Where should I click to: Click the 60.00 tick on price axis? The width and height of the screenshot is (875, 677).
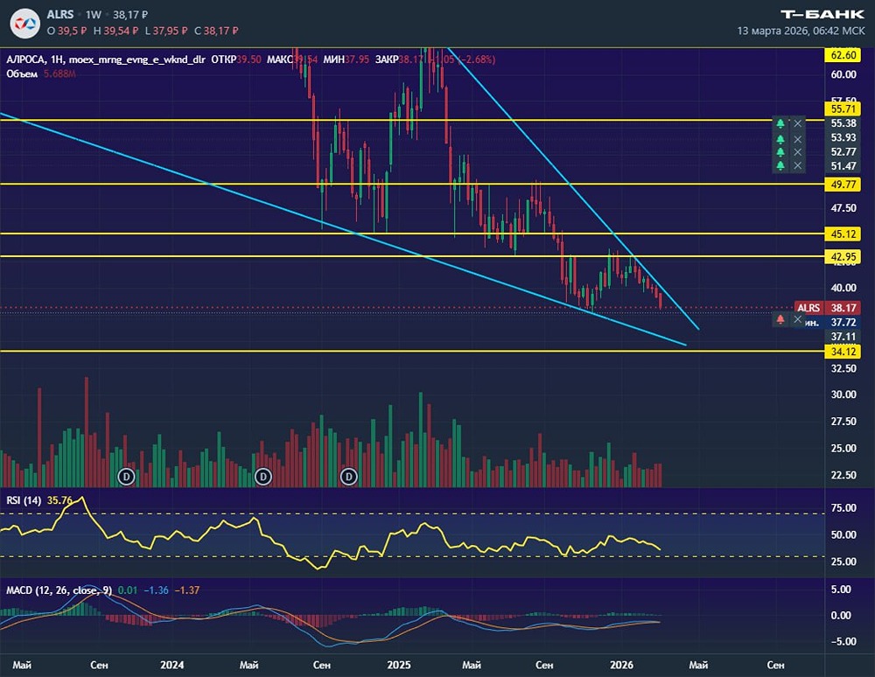(x=843, y=74)
